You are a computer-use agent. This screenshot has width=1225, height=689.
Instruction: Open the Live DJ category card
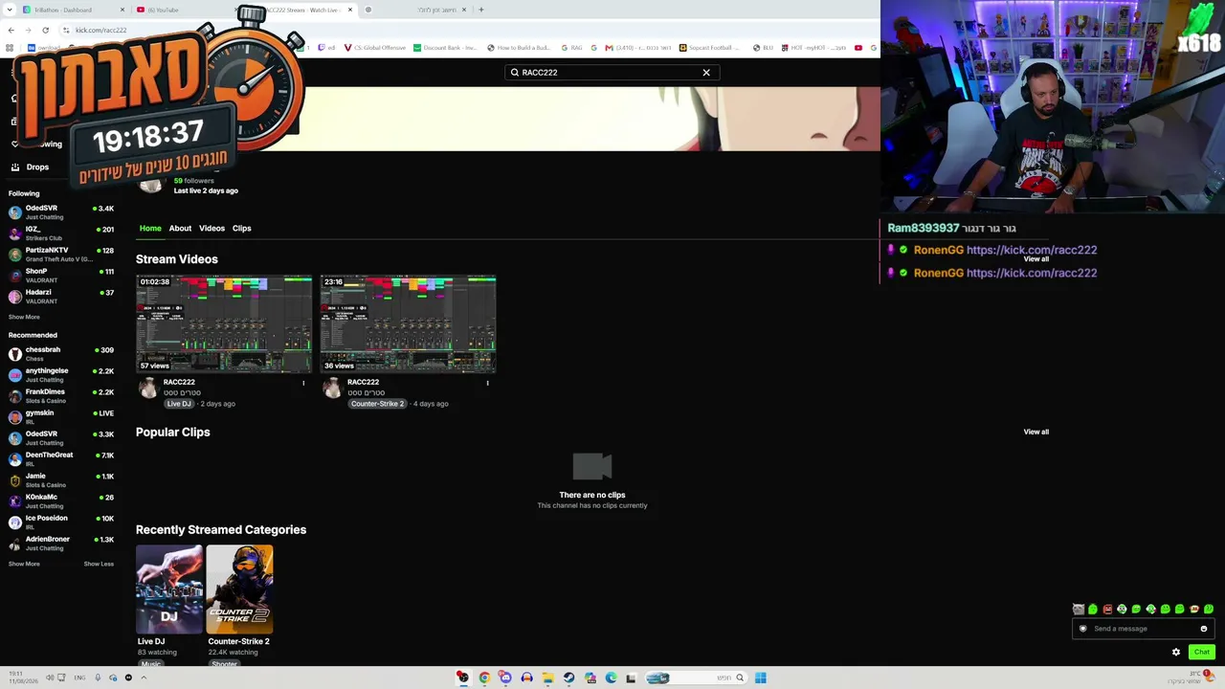point(169,589)
